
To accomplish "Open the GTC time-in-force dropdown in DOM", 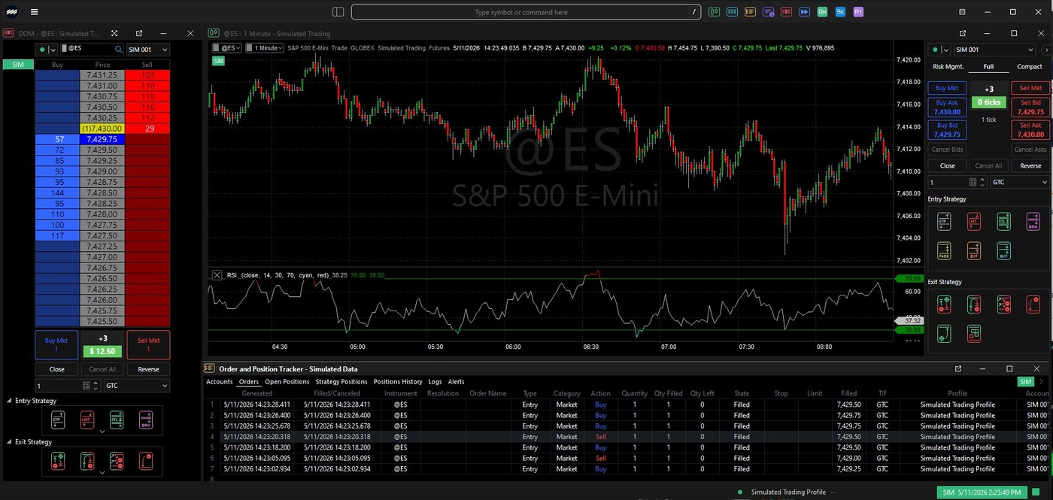I will pos(137,385).
